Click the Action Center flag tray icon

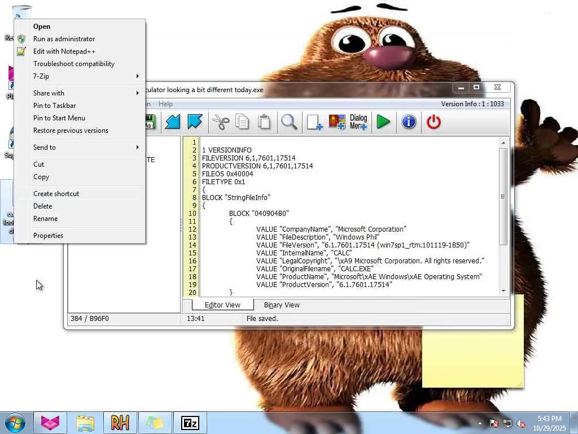coord(494,423)
